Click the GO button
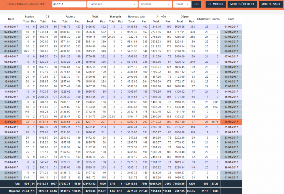This screenshot has height=194, width=284. [197, 4]
